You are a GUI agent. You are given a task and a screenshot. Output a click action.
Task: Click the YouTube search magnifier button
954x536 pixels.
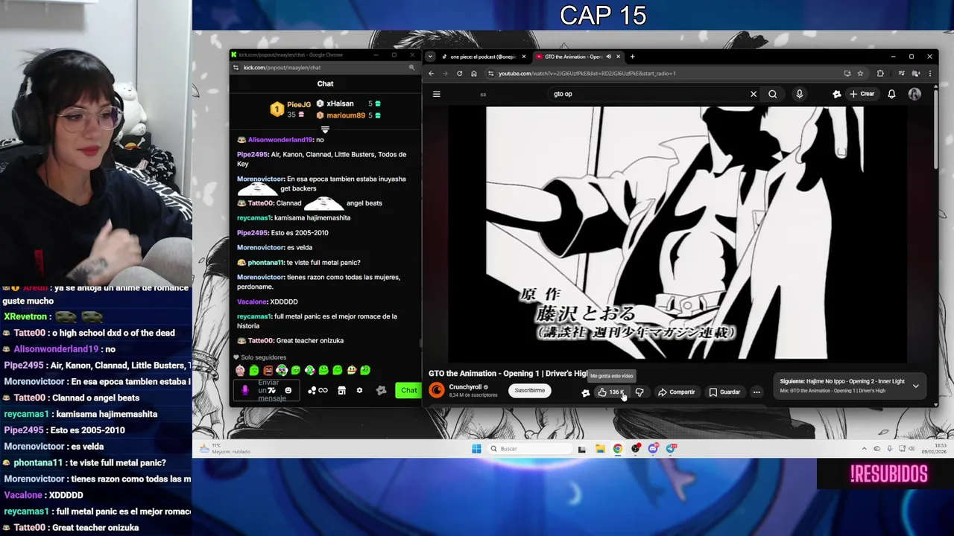point(773,94)
